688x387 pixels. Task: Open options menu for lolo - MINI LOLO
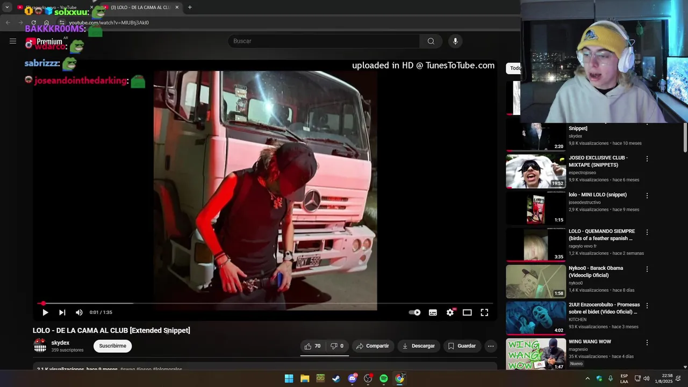tap(647, 196)
